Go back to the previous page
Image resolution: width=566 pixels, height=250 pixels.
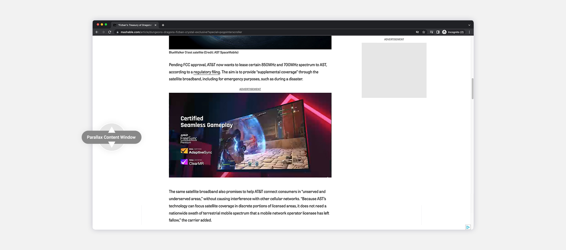click(97, 32)
